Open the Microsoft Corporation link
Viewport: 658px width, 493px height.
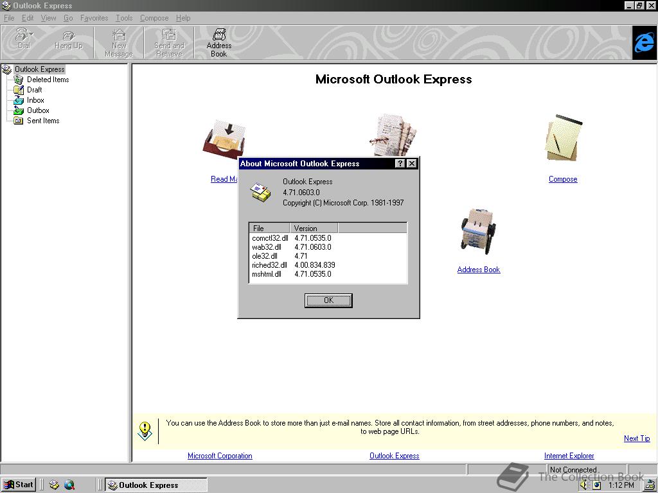[220, 456]
